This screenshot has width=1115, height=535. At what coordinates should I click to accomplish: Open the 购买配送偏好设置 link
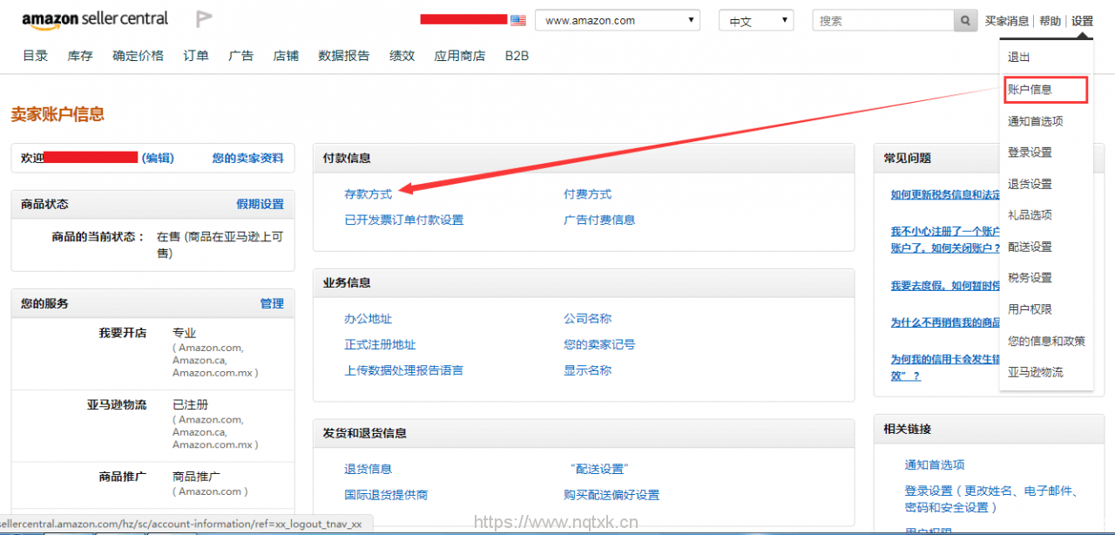coord(612,495)
